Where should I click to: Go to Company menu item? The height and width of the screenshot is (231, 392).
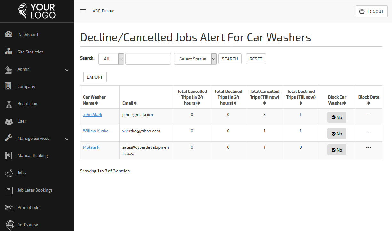point(26,86)
